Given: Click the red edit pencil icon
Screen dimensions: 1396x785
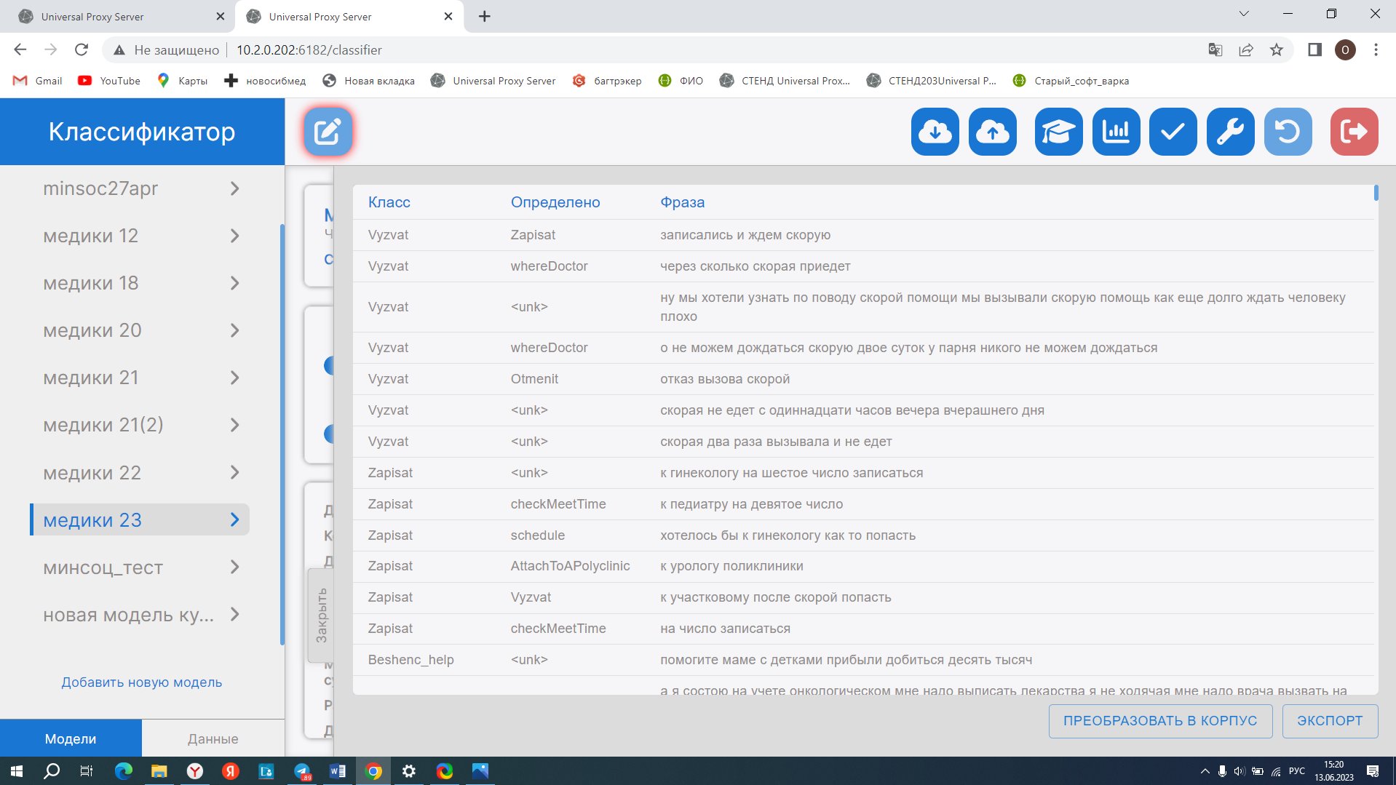Looking at the screenshot, I should (328, 132).
